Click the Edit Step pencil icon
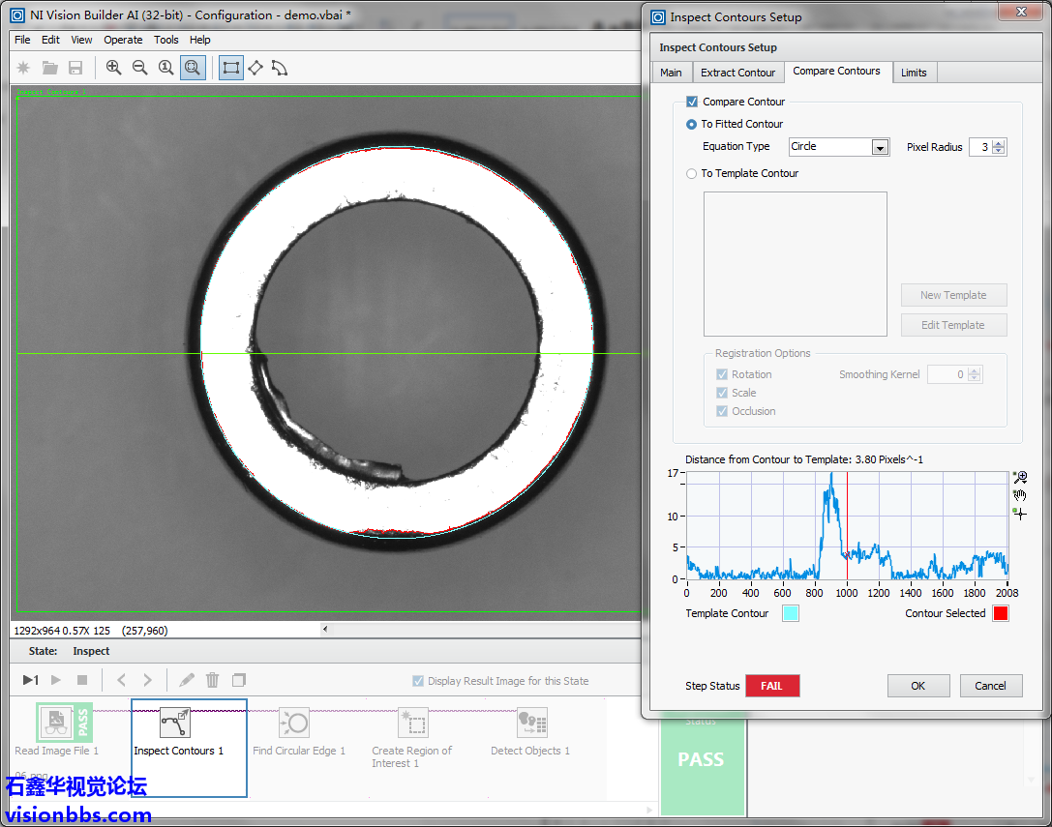This screenshot has height=827, width=1052. click(x=187, y=680)
